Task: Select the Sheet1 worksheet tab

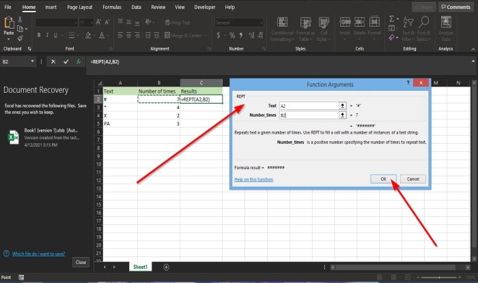Action: coord(140,267)
